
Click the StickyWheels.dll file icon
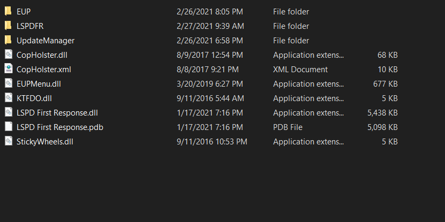(x=8, y=141)
